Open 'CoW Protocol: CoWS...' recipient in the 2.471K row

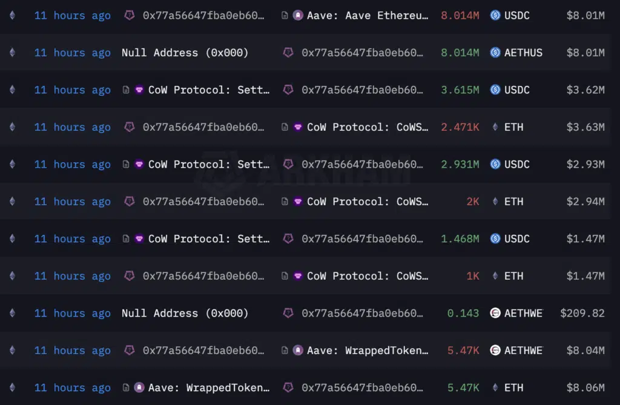(368, 127)
